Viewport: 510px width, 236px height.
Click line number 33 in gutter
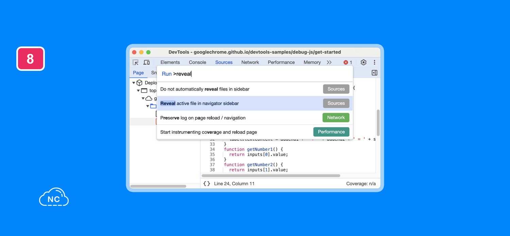[x=212, y=144]
